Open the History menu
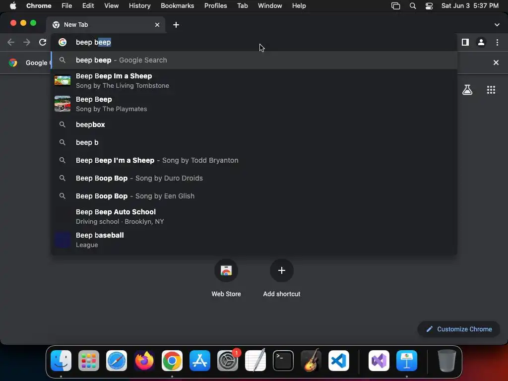508x381 pixels. (139, 5)
